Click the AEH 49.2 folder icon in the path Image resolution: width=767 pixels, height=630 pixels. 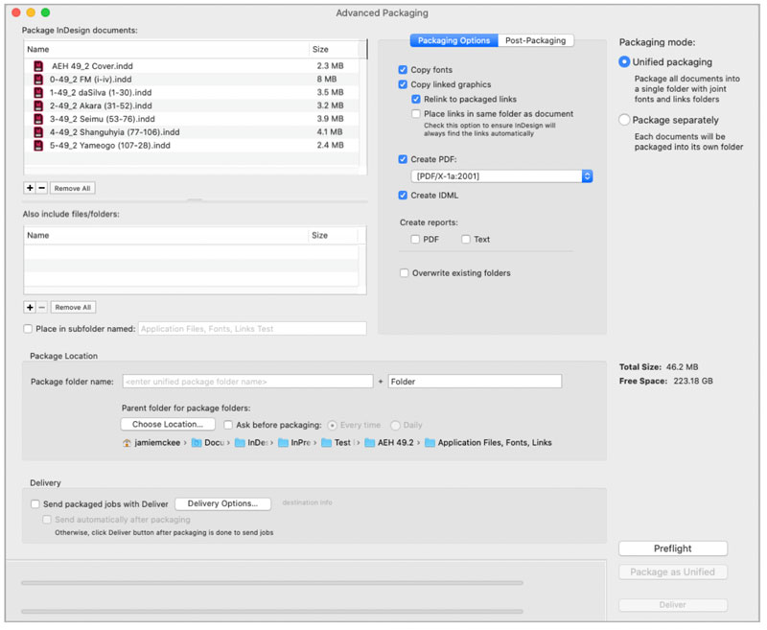click(370, 443)
